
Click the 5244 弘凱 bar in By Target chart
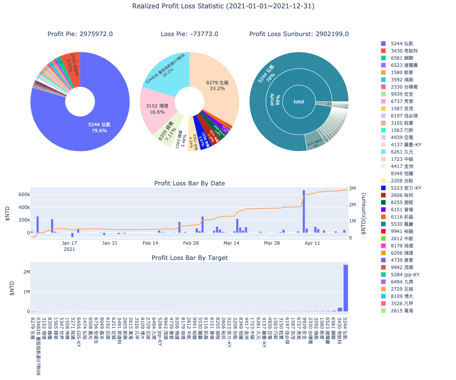[x=346, y=288]
